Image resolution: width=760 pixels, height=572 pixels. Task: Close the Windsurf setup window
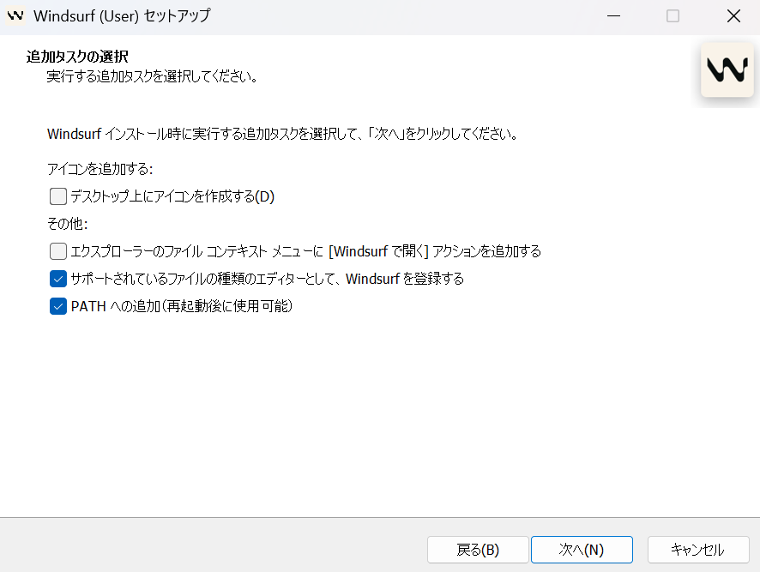click(x=733, y=16)
